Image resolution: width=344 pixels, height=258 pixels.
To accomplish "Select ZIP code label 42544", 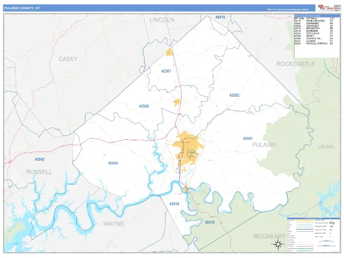I will [x=113, y=163].
